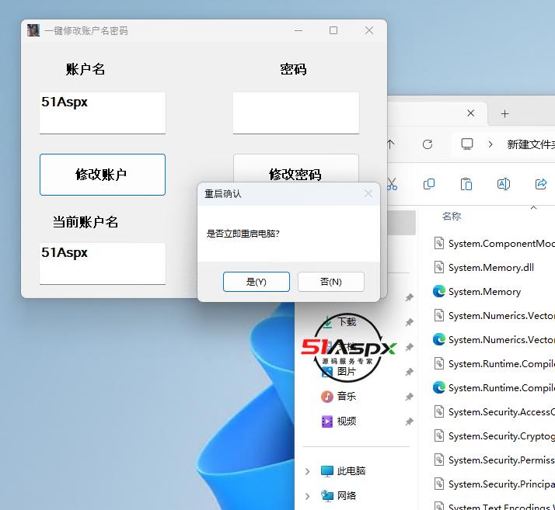
Task: Click the 音乐 music note icon
Action: [327, 397]
